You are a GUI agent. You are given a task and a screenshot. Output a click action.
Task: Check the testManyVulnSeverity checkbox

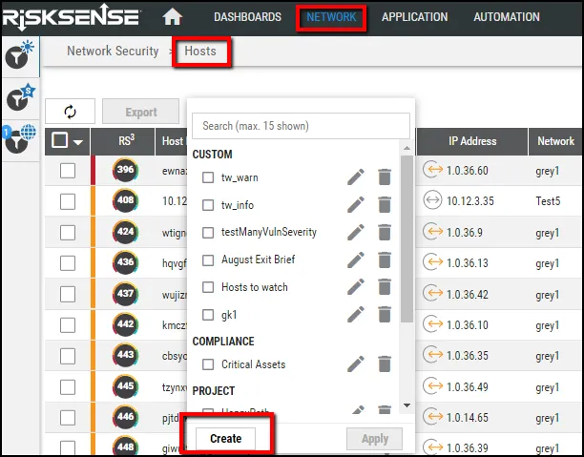click(208, 233)
